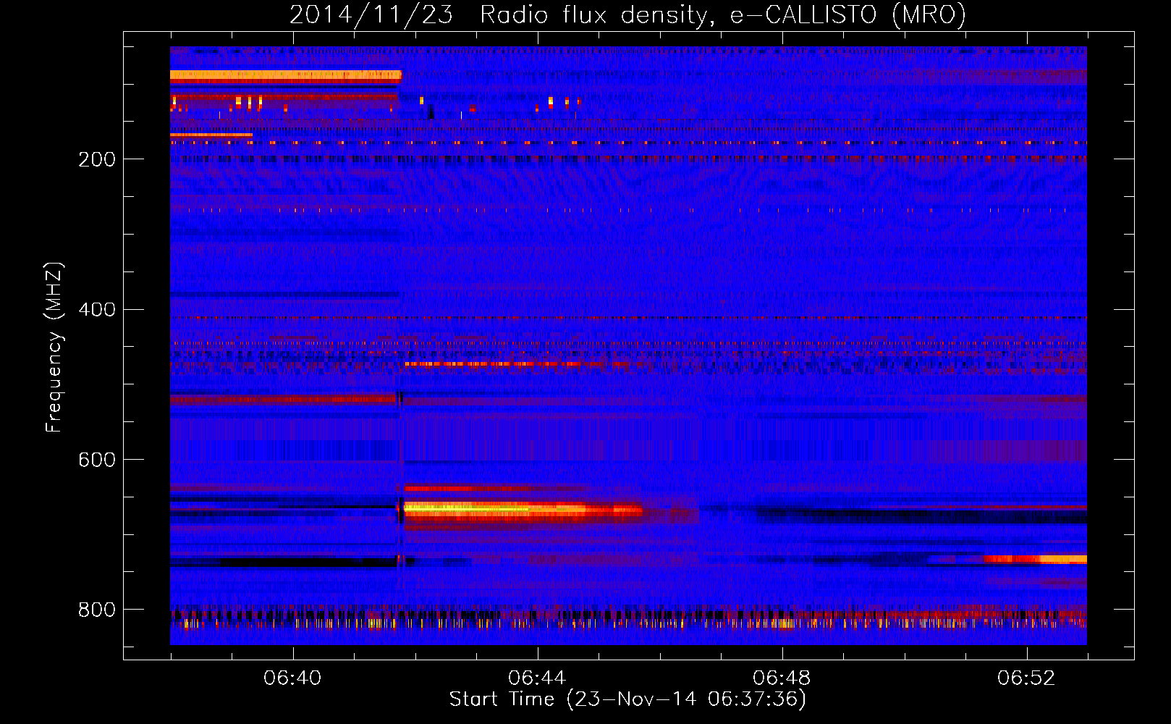Click the '06:48' time tick label
This screenshot has width=1171, height=724.
point(782,678)
